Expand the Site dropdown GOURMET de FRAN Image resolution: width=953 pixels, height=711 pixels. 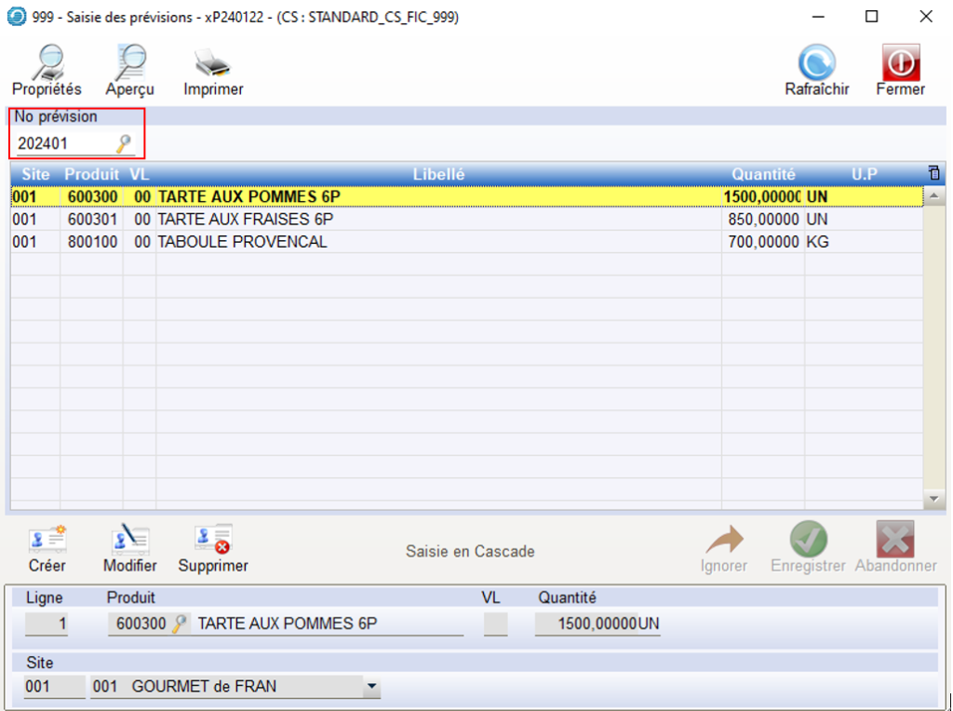point(371,688)
